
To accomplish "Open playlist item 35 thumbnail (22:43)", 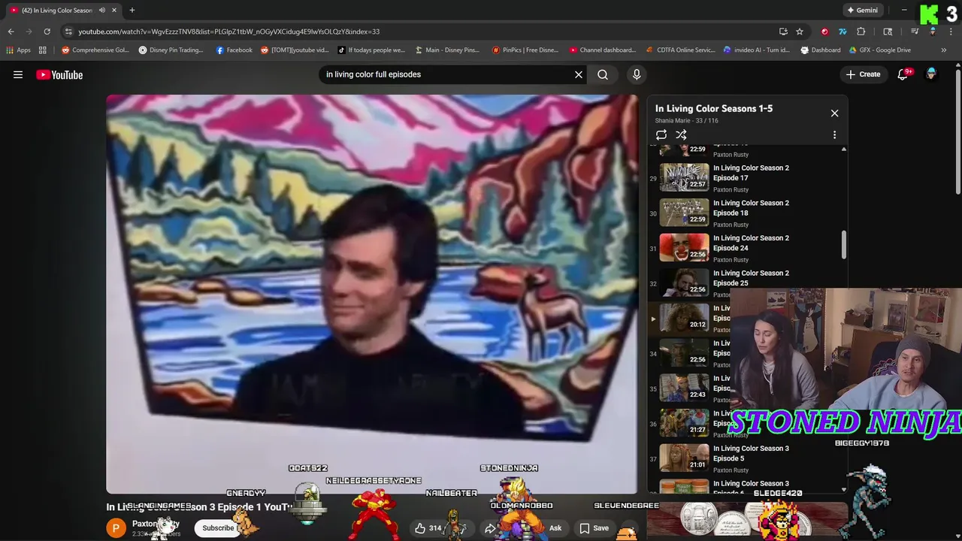I will click(684, 388).
